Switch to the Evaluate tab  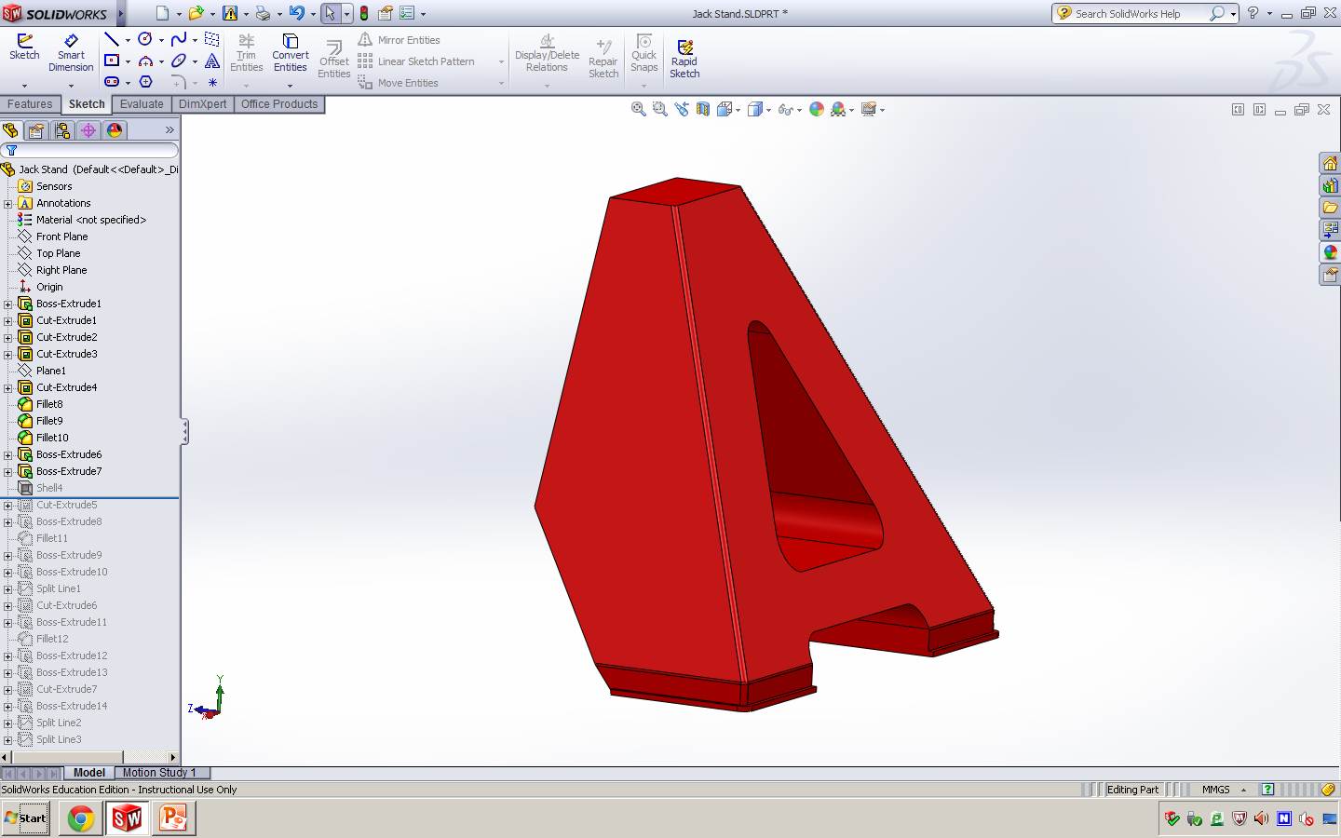click(142, 104)
